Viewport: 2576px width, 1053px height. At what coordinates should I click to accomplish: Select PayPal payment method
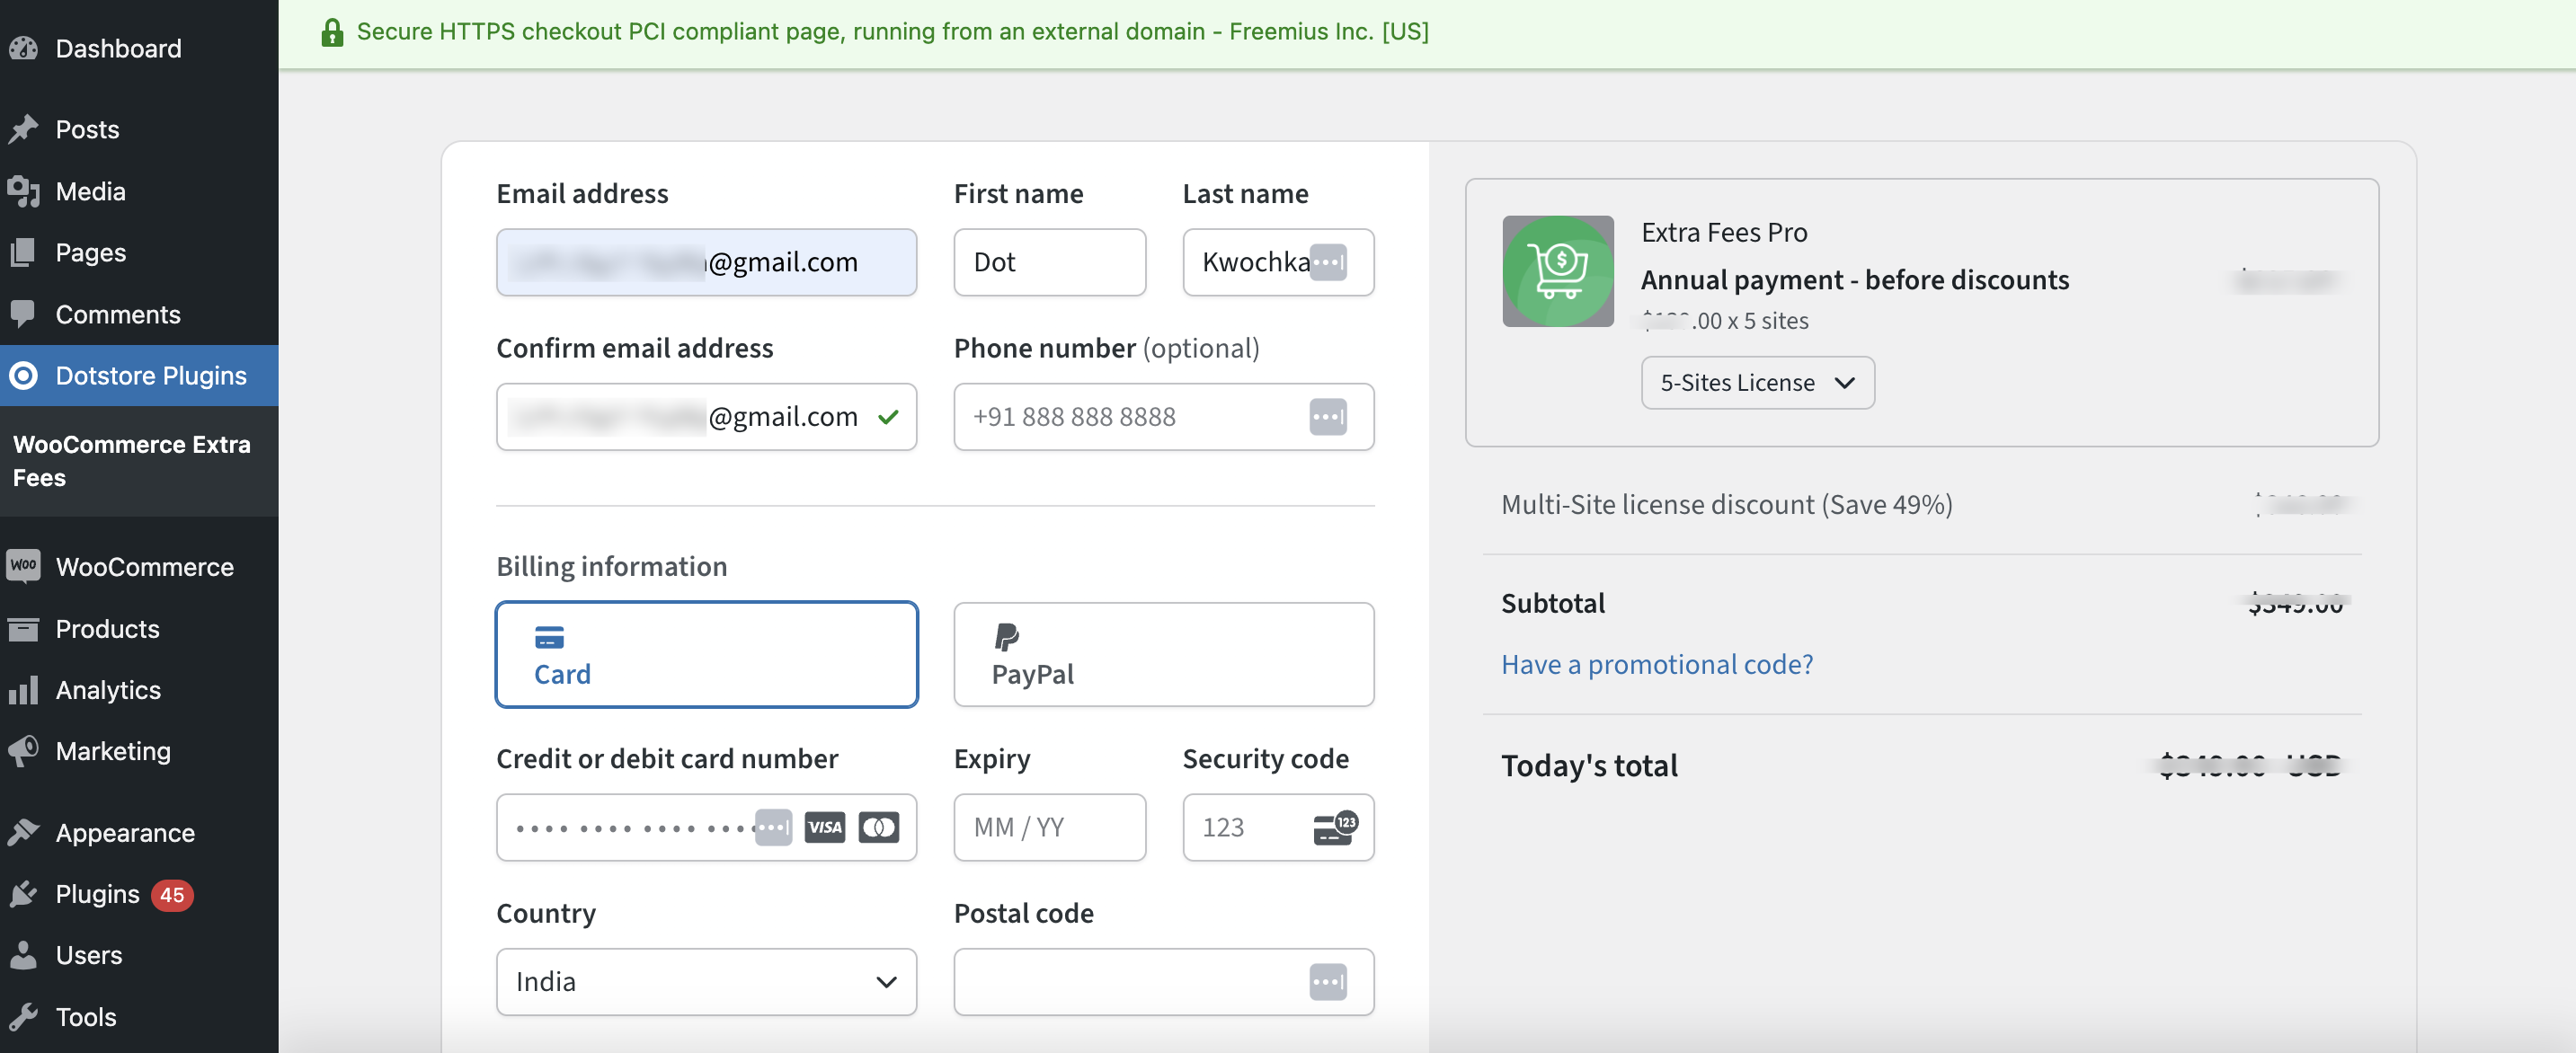pos(1164,655)
